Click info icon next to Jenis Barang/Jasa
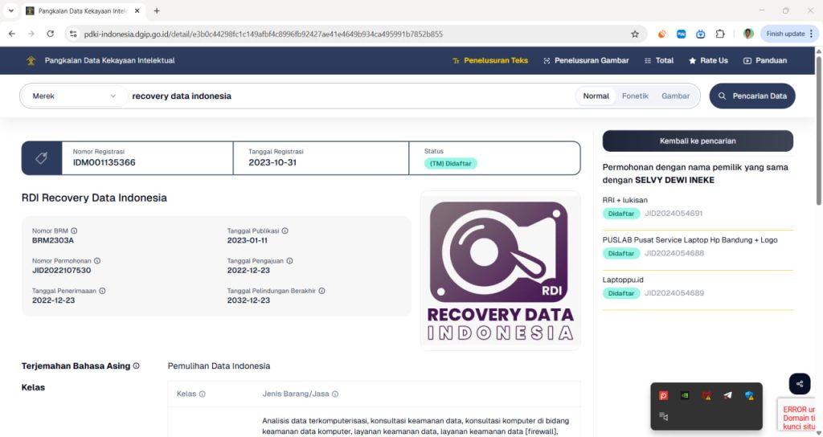 point(335,394)
